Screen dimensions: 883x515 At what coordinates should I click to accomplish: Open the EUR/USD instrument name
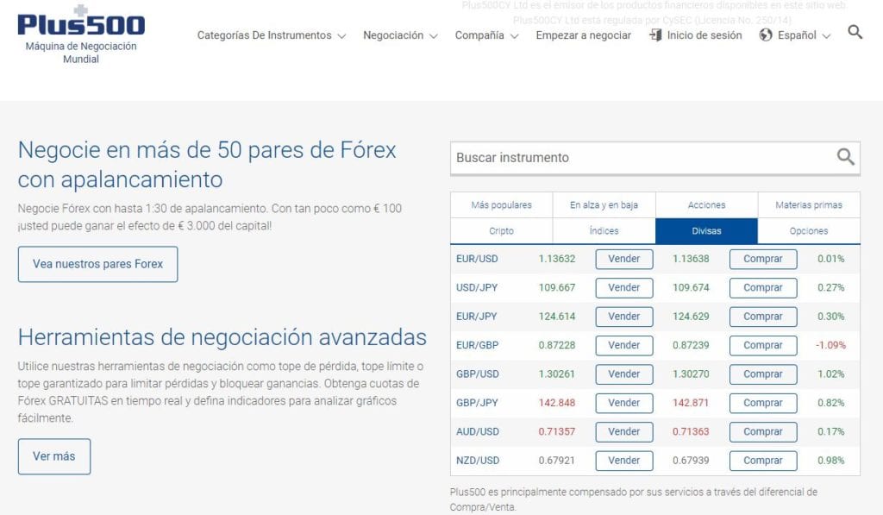[x=477, y=259]
